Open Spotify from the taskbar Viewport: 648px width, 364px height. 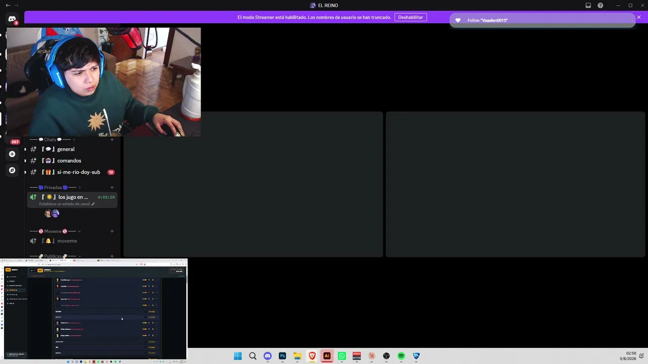(x=401, y=356)
